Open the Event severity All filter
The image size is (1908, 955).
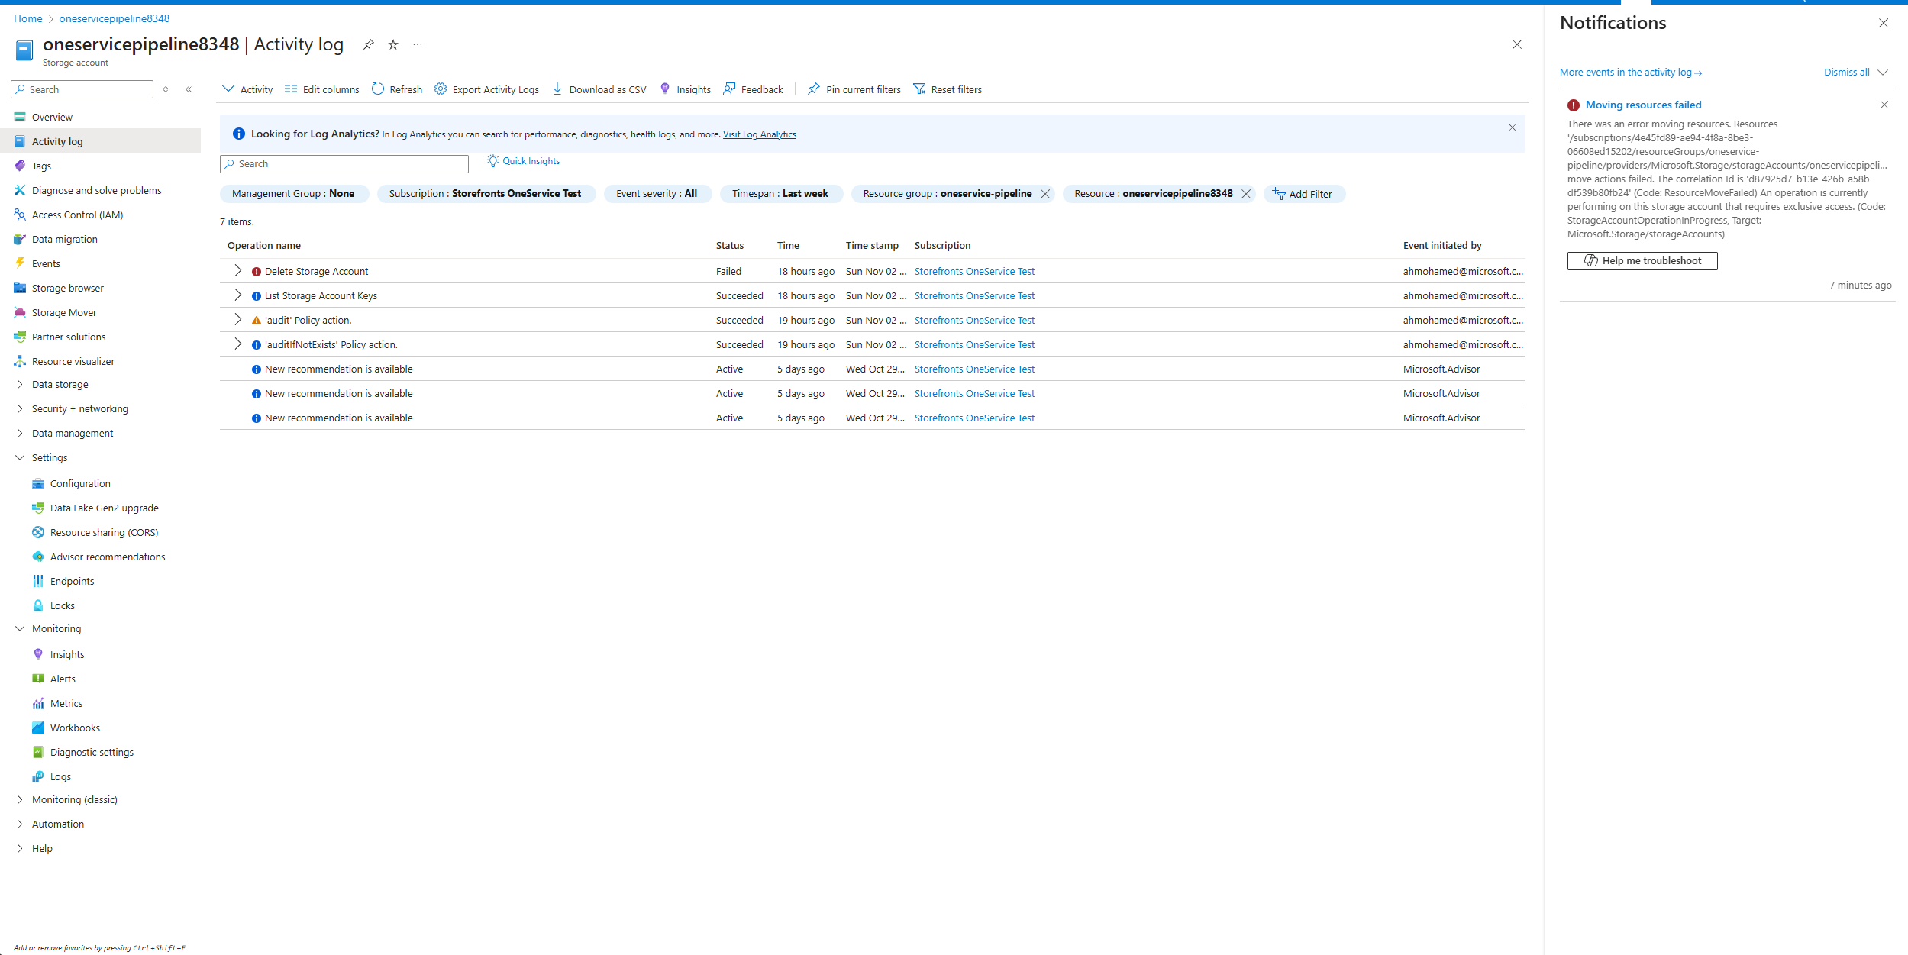point(657,194)
